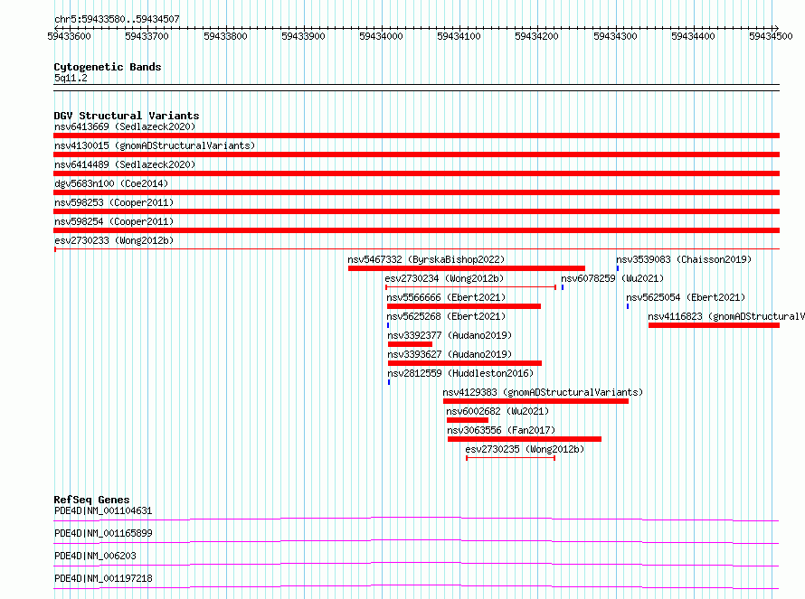Click the nsv6413669 (Sedlazeck2020) variant label
The image size is (805, 599).
[x=125, y=126]
